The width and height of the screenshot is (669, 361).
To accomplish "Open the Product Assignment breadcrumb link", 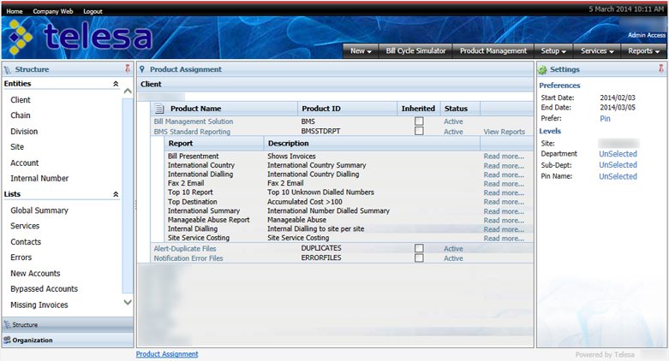I will tap(167, 354).
